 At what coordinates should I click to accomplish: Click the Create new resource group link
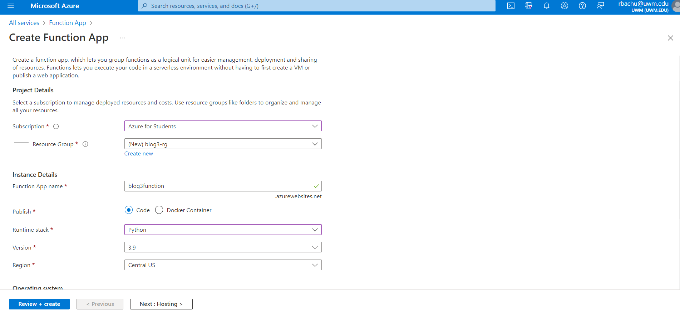[139, 154]
